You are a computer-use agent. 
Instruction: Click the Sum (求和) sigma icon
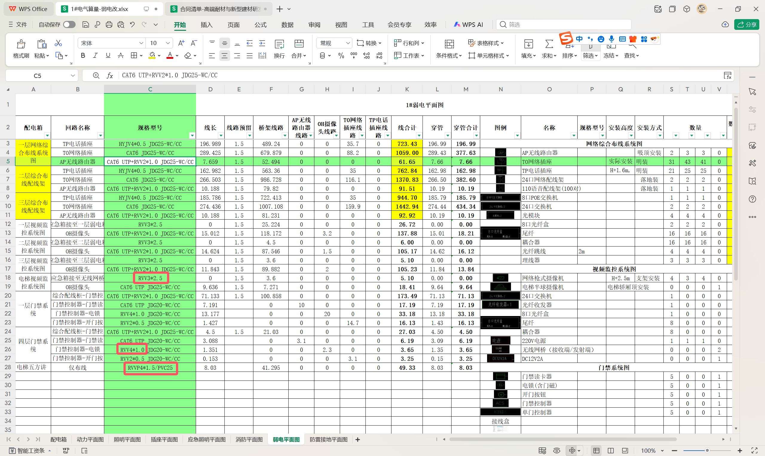[x=549, y=44]
